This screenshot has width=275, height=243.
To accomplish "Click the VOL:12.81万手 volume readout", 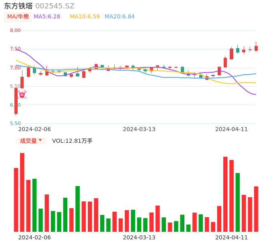I will click(72, 141).
